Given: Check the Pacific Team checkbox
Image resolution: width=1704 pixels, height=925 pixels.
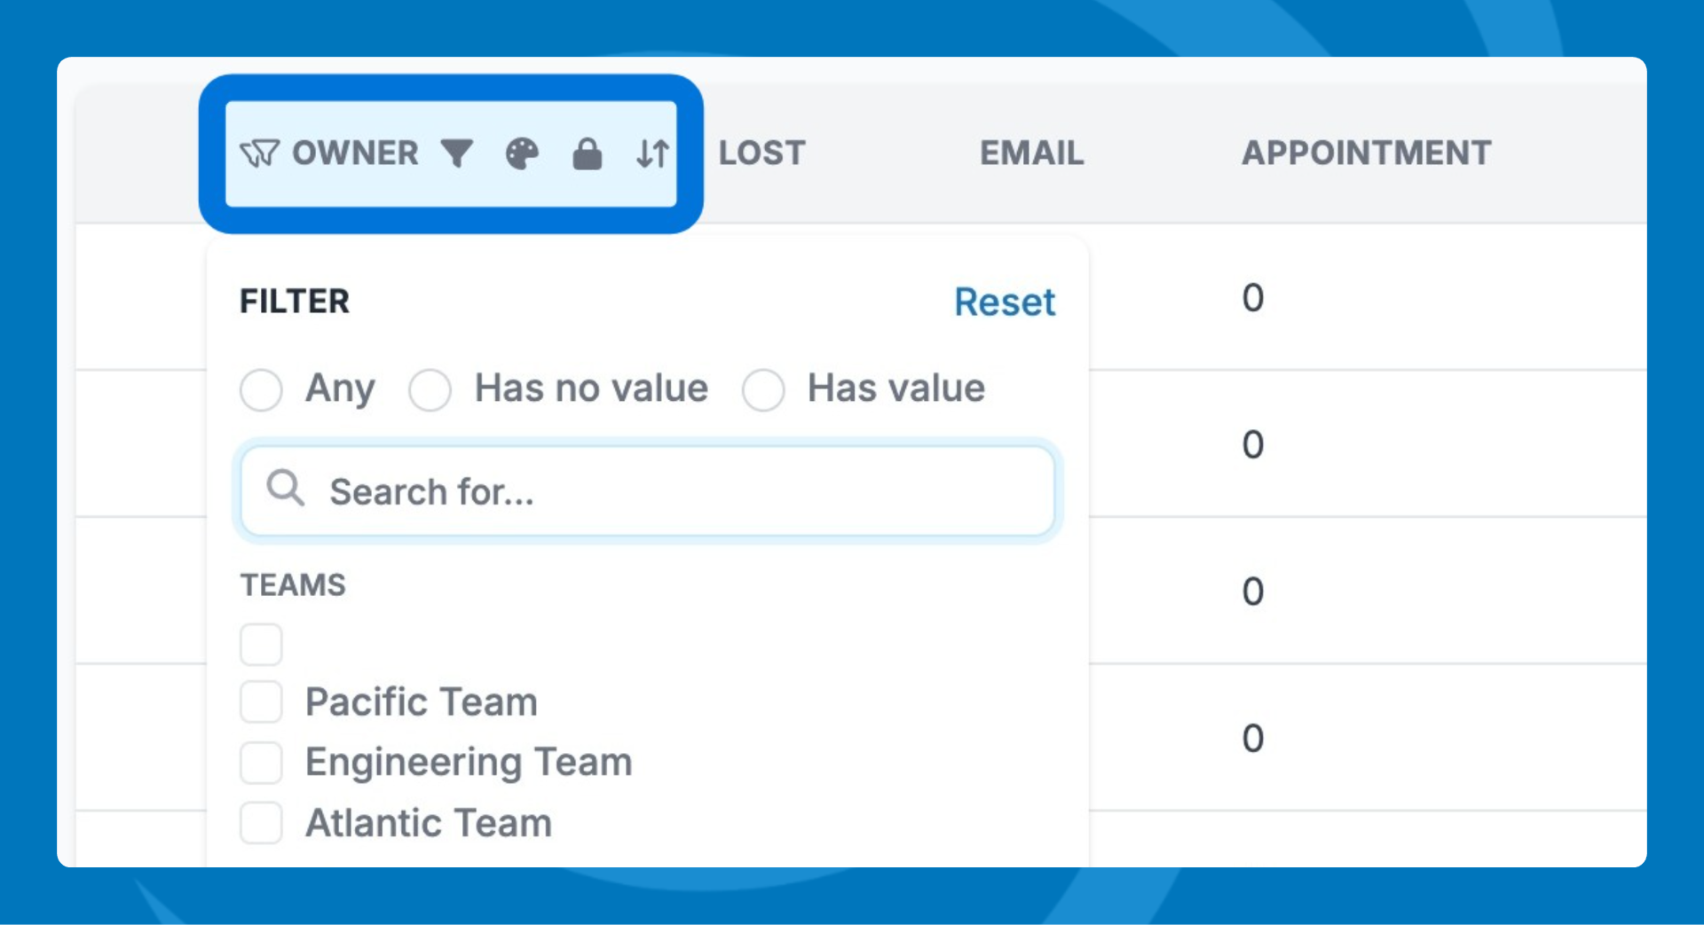Looking at the screenshot, I should [x=261, y=702].
